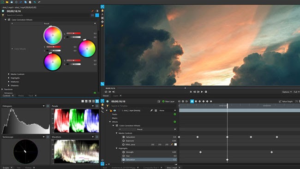The image size is (300, 169).
Task: Click the open project folder icon
Action: 7,2
